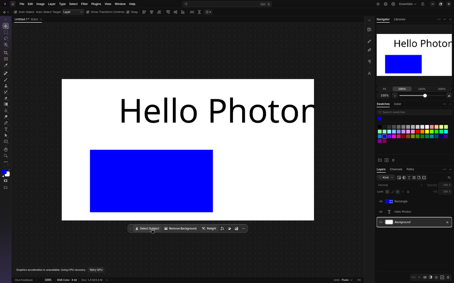The height and width of the screenshot is (283, 454).
Task: Pick the Eyedropper tool
Action: tap(6, 65)
